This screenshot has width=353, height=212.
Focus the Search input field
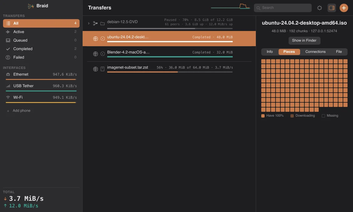(283, 8)
